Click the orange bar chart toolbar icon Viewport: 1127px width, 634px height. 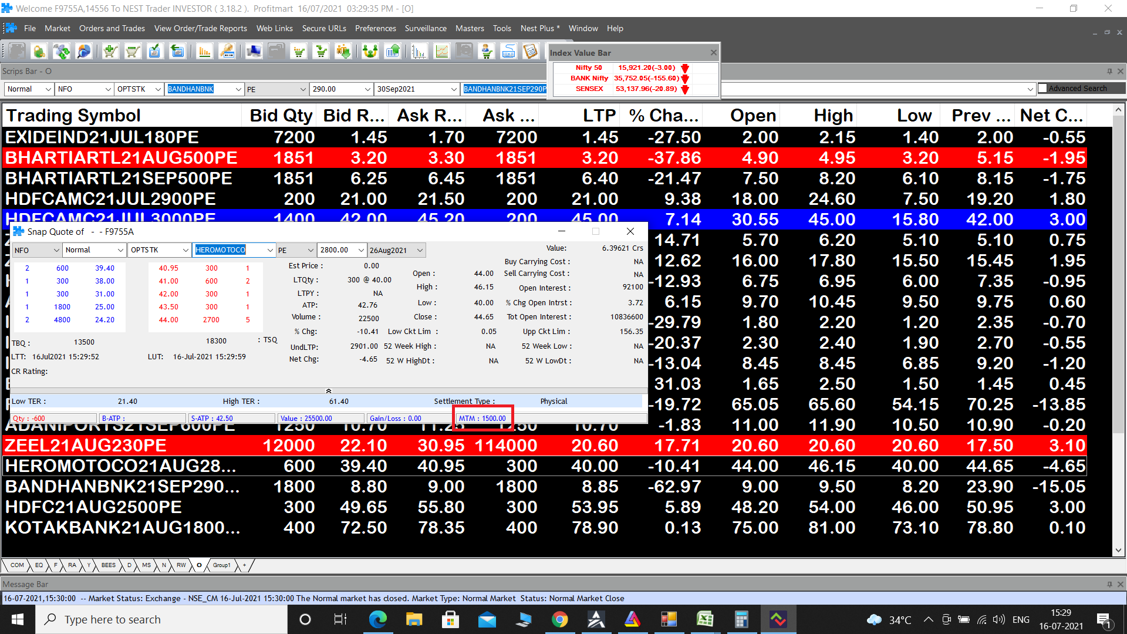204,52
